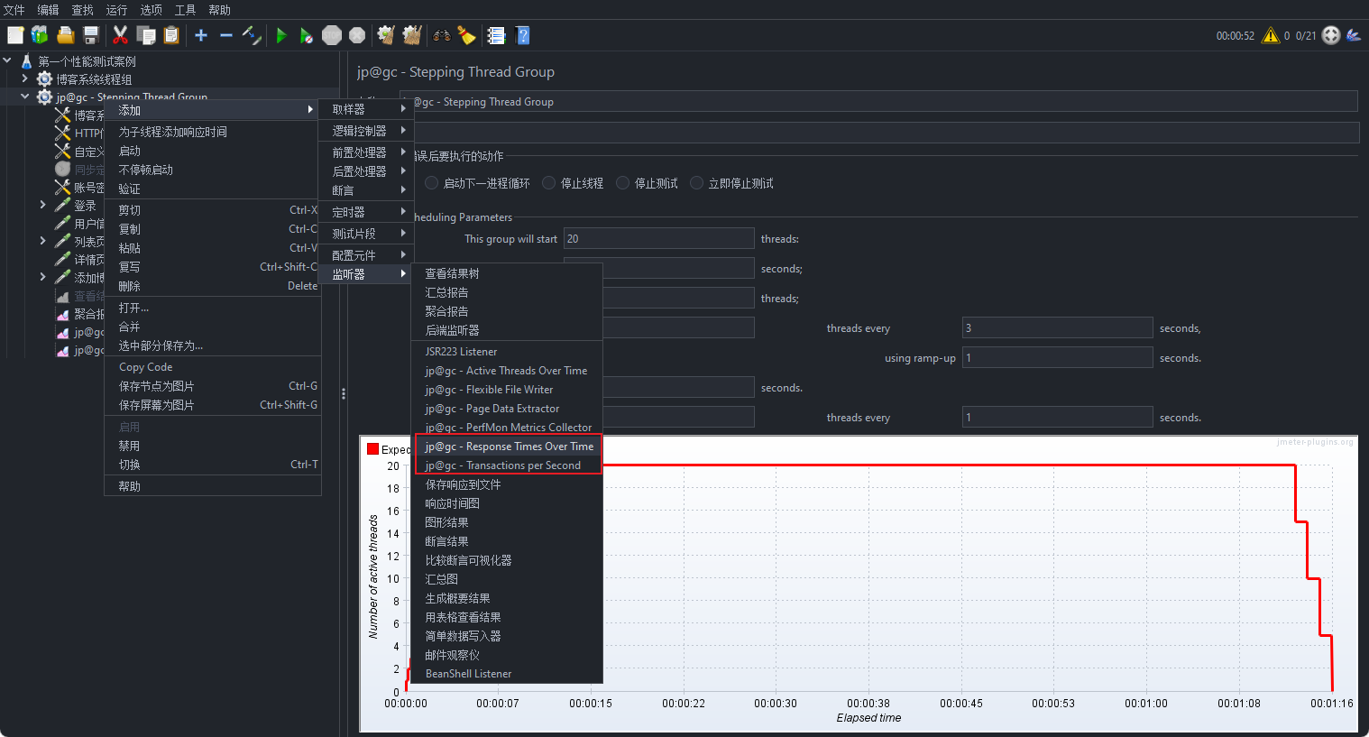This screenshot has height=737, width=1369.
Task: Click the Reset Search yellow broom icon
Action: [x=466, y=35]
